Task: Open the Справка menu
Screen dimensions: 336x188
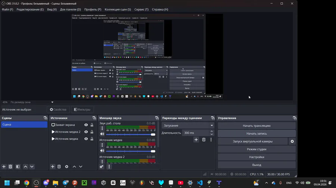Action: pyautogui.click(x=160, y=9)
